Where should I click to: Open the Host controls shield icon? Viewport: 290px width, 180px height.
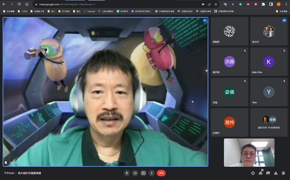(283, 173)
